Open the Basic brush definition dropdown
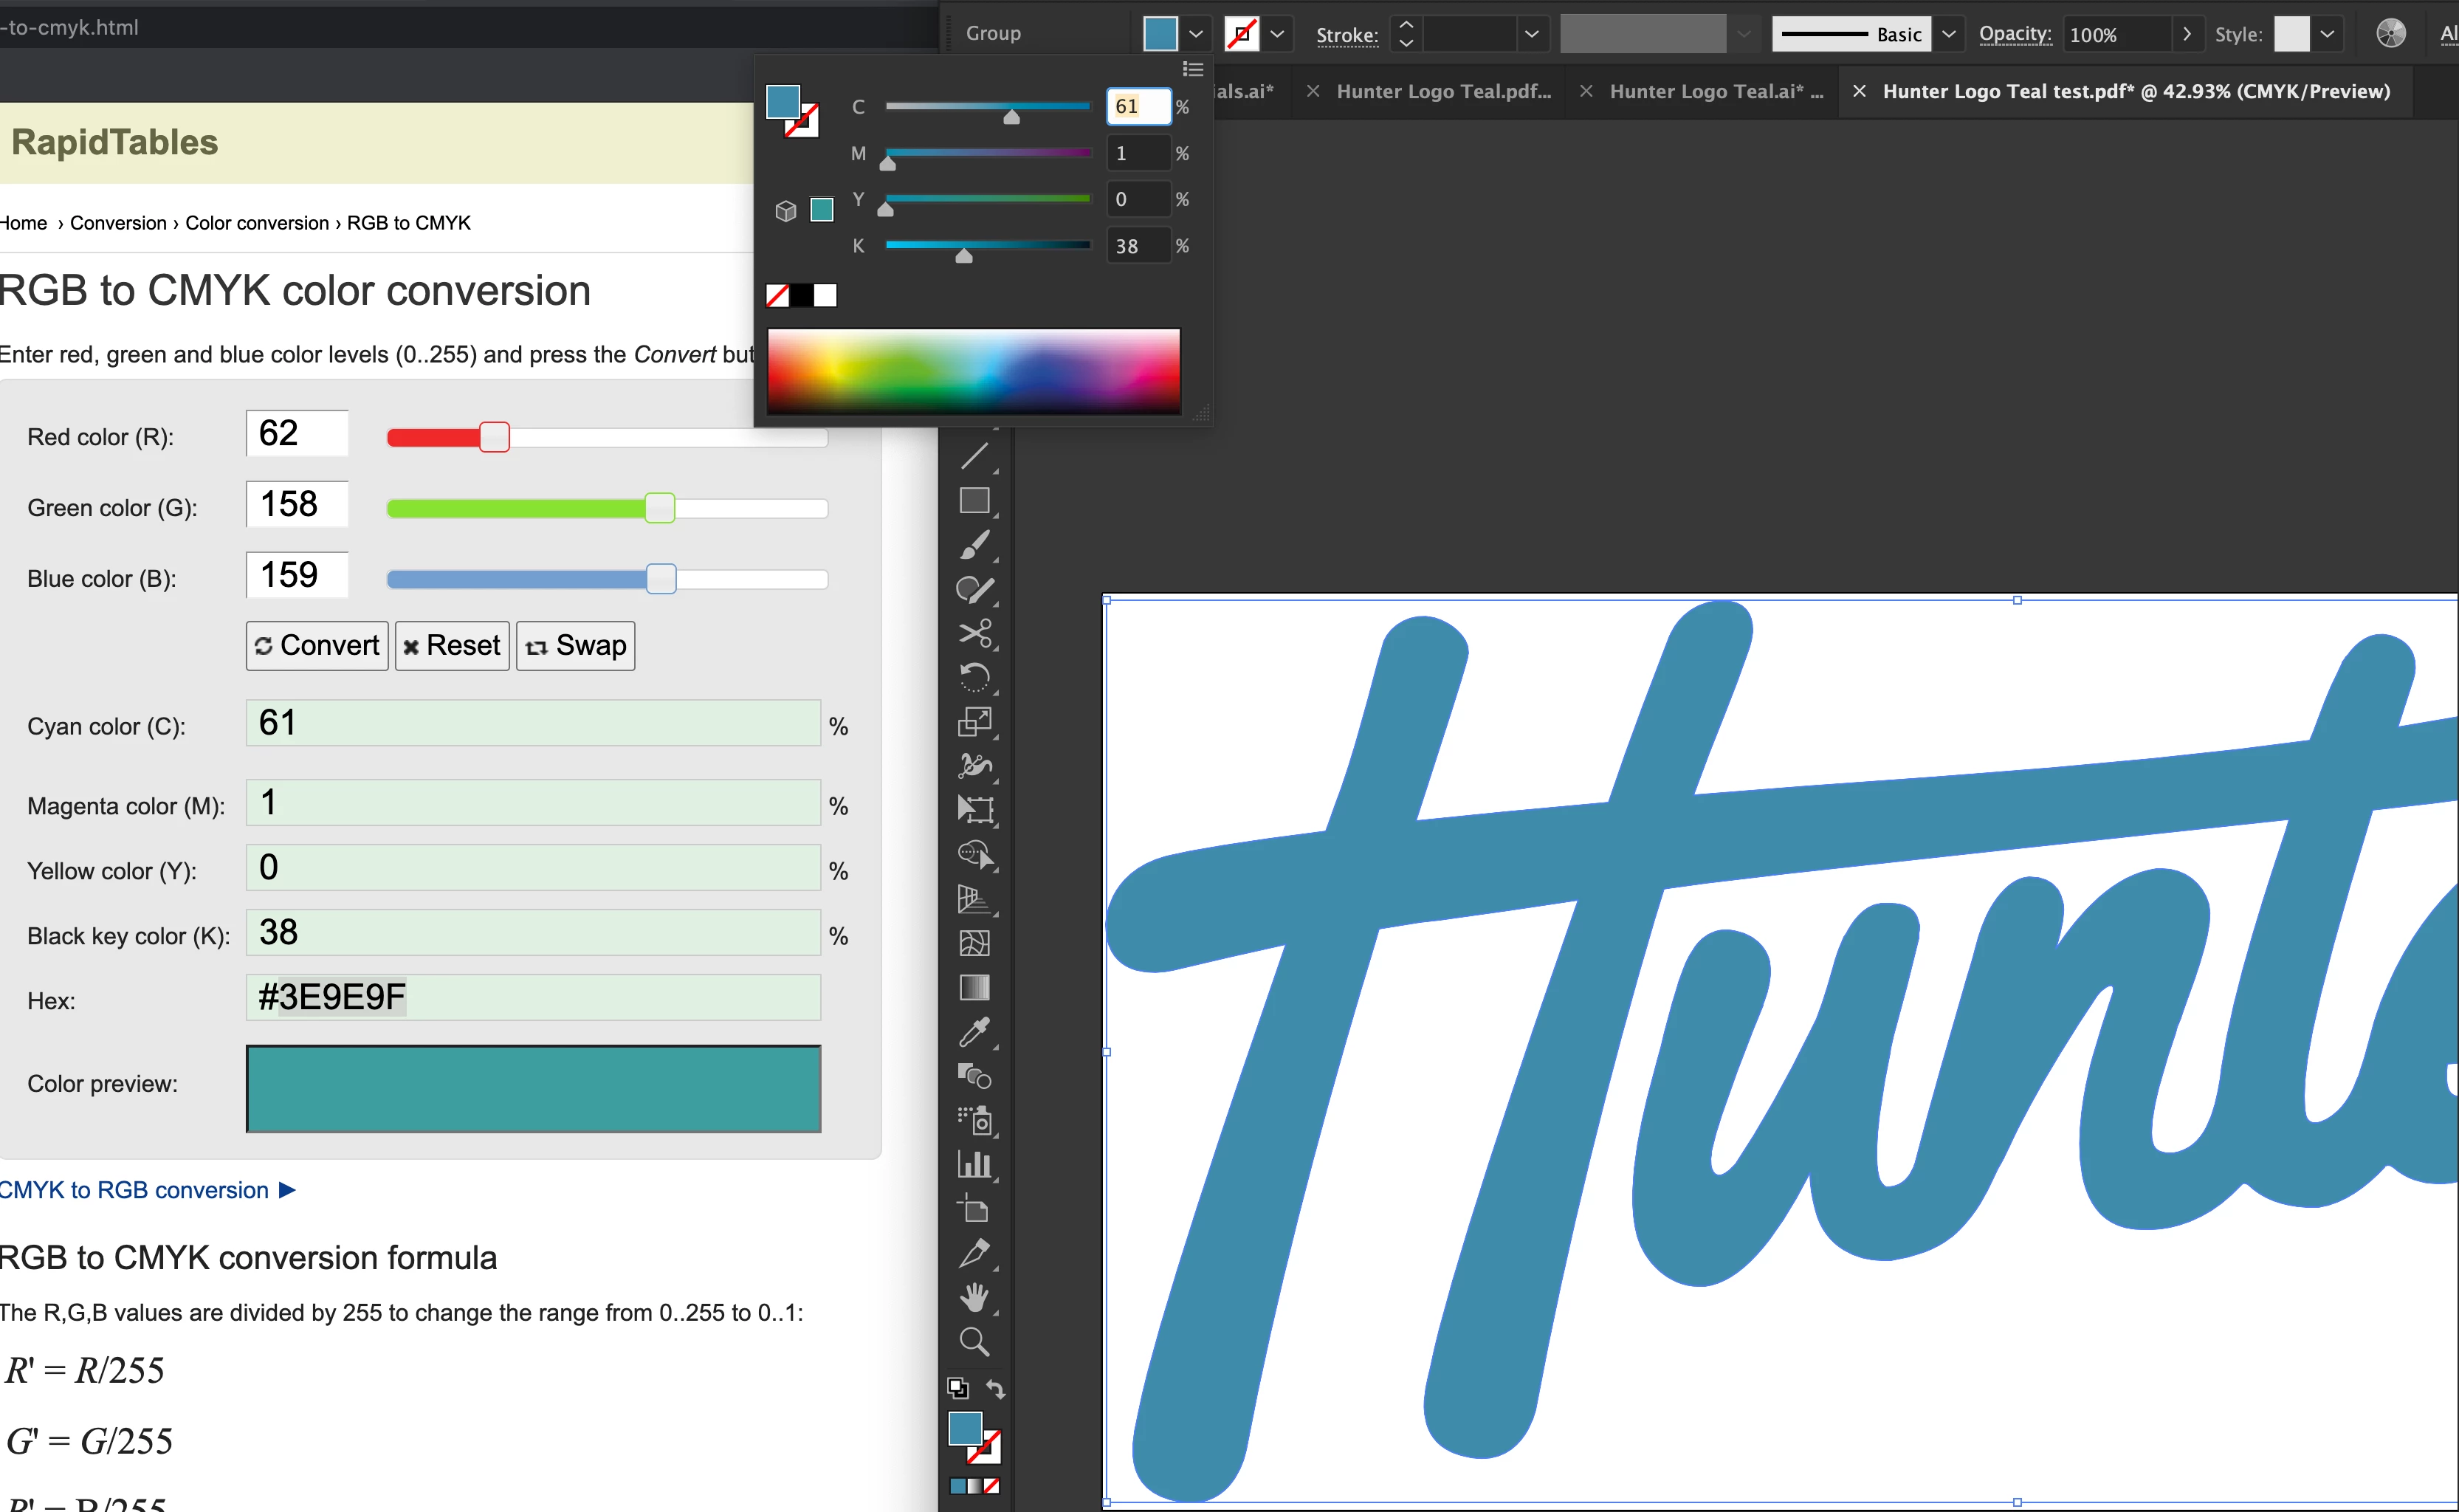Image resolution: width=2459 pixels, height=1512 pixels. coord(1948,33)
